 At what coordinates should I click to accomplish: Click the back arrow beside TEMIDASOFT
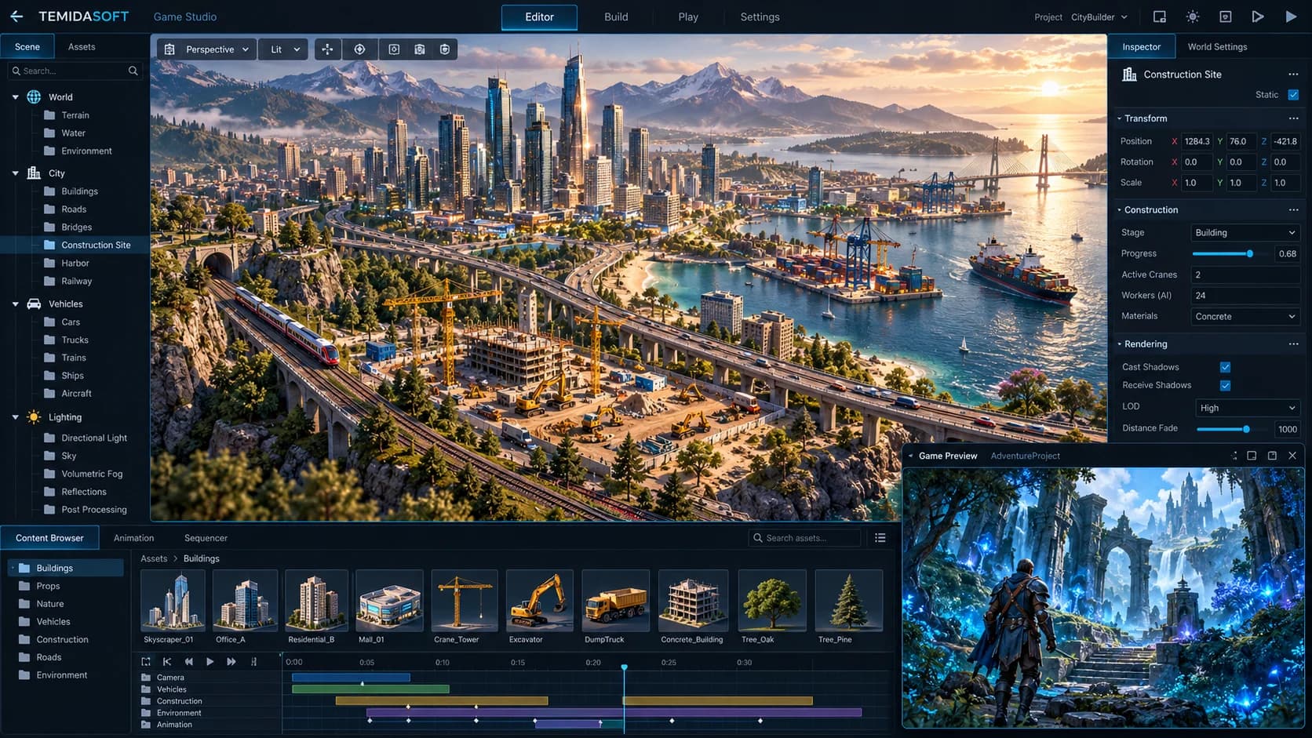pos(17,16)
